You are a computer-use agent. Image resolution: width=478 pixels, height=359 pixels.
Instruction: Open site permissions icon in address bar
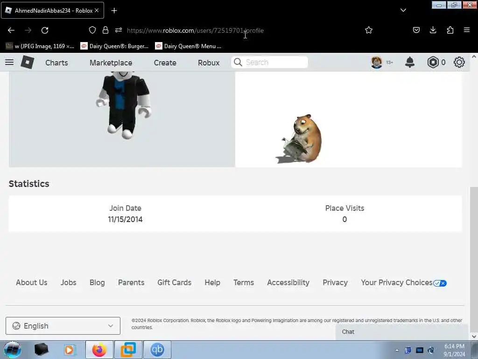(x=119, y=30)
